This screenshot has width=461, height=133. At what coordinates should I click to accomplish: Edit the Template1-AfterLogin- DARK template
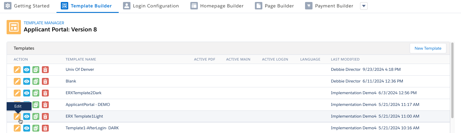coord(17,128)
